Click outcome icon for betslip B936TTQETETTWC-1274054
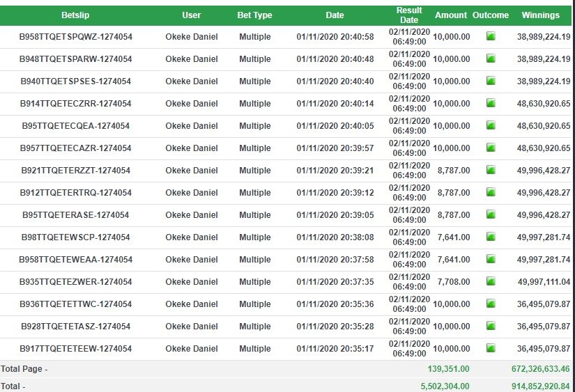The height and width of the screenshot is (392, 575). point(491,304)
